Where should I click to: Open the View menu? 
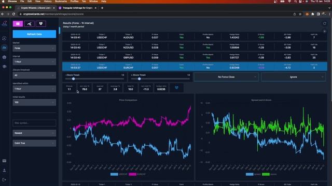click(x=38, y=1)
